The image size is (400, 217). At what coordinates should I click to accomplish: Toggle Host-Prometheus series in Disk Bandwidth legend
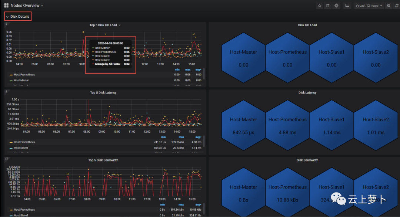[24, 210]
